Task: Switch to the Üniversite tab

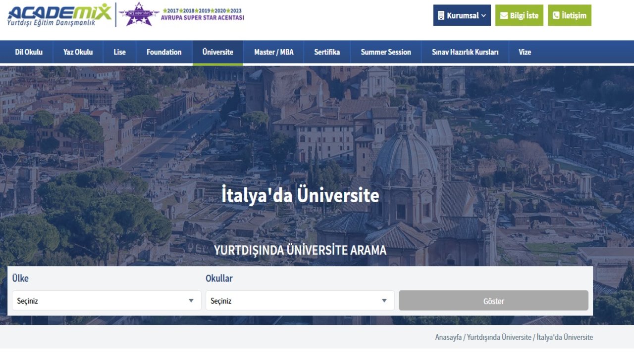Action: point(217,52)
